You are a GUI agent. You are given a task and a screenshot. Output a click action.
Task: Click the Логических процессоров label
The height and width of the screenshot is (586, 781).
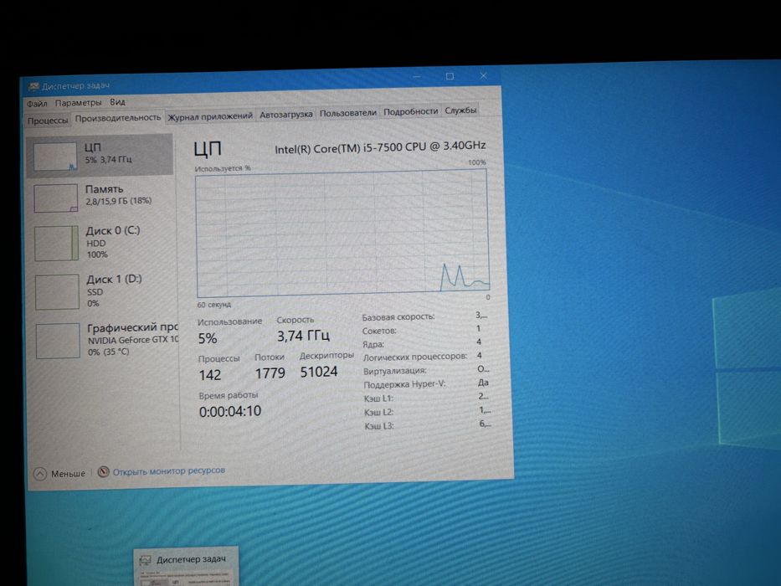pos(415,357)
